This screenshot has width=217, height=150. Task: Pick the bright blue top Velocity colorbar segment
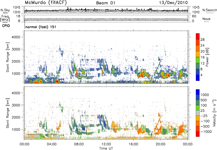[x=198, y=92]
